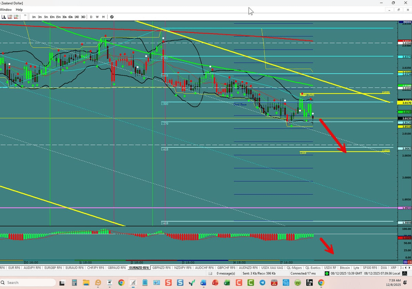Open the messages envelope icon in status bar
The height and width of the screenshot is (289, 412).
point(210,273)
